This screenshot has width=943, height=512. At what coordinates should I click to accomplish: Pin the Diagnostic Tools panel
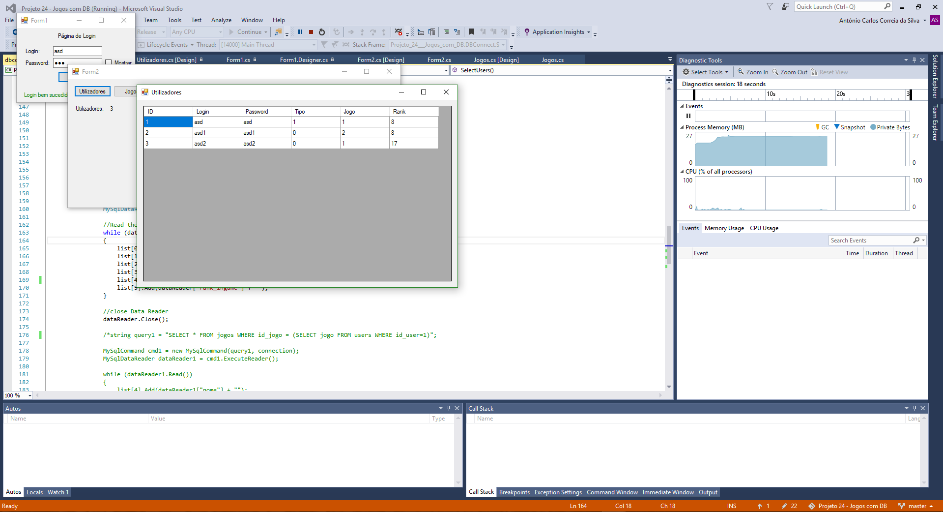pyautogui.click(x=914, y=60)
